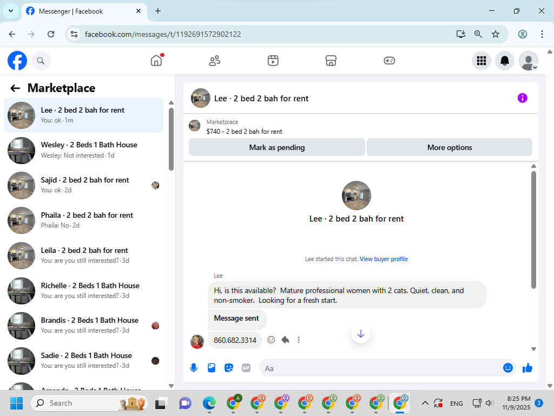Screen dimensions: 554x416
Task: Click the back arrow beside Marketplace heading
Action: 15,88
